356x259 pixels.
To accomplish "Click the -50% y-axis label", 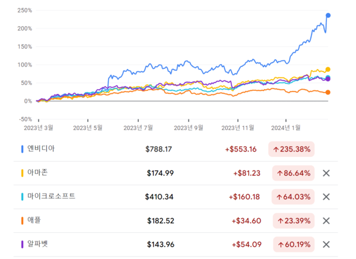I will pyautogui.click(x=26, y=119).
